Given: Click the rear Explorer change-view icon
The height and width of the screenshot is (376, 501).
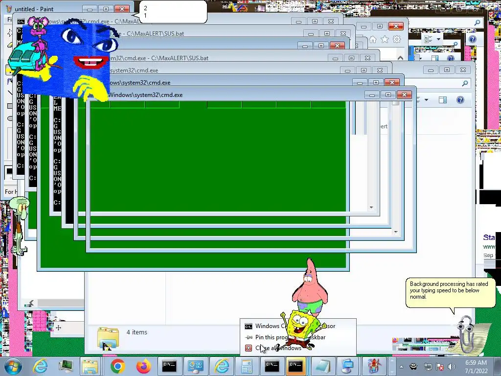Looking at the screenshot, I should [x=428, y=39].
